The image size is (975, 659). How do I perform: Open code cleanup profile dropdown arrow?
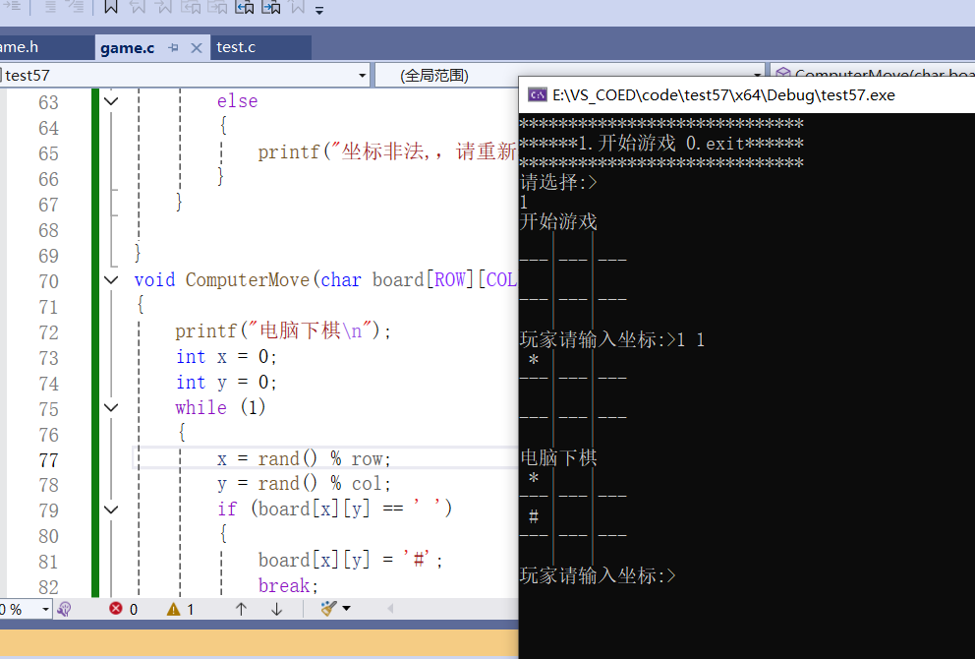[x=346, y=609]
